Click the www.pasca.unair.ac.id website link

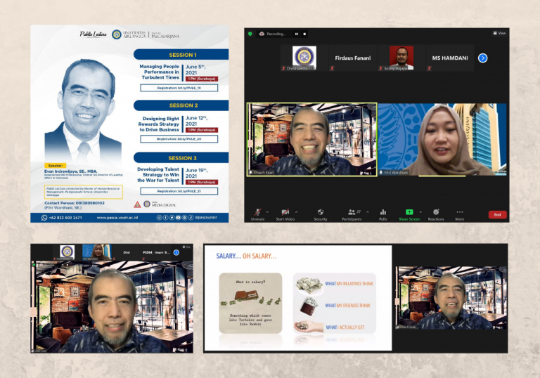pos(117,218)
